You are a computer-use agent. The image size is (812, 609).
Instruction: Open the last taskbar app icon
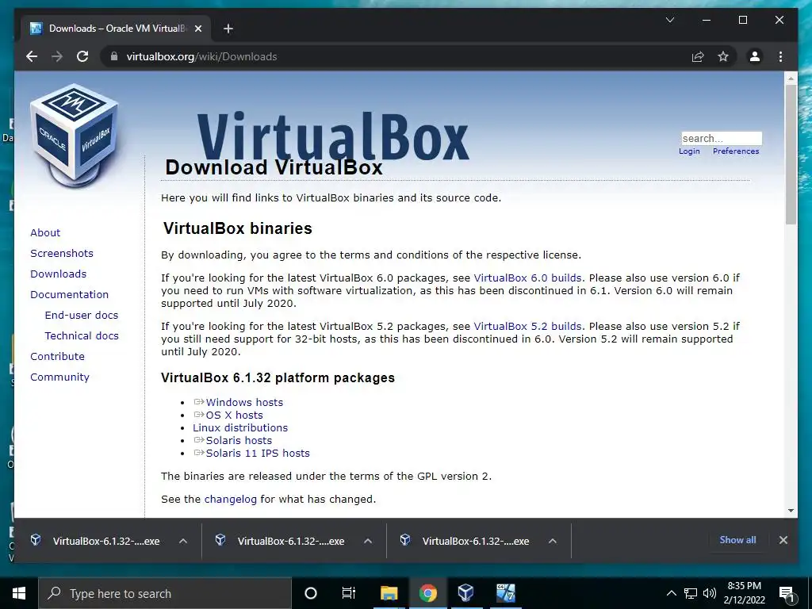(505, 593)
